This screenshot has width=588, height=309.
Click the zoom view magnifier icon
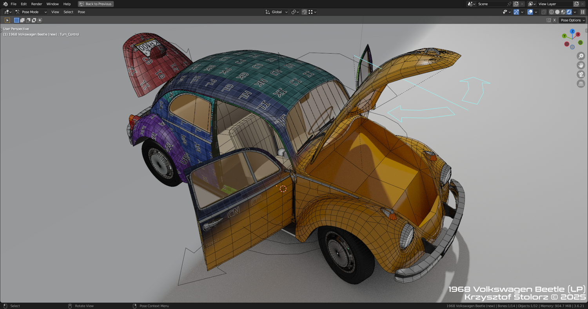[581, 56]
